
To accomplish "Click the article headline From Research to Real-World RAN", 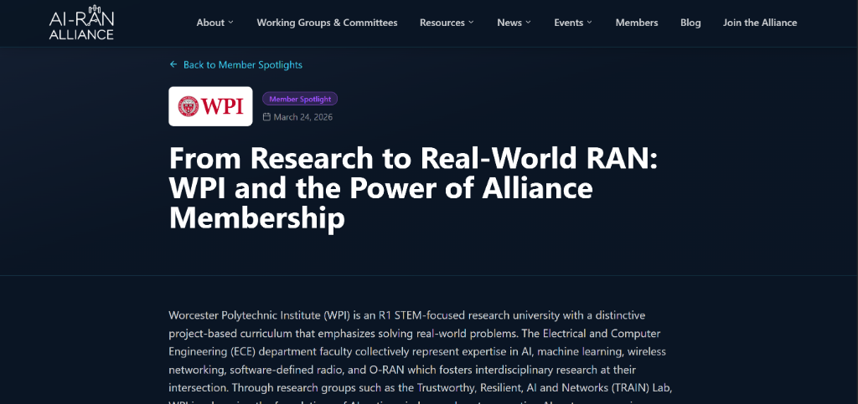I will click(413, 188).
